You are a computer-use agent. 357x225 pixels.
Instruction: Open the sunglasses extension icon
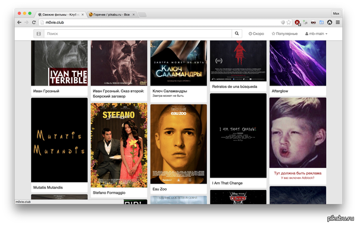pos(314,23)
